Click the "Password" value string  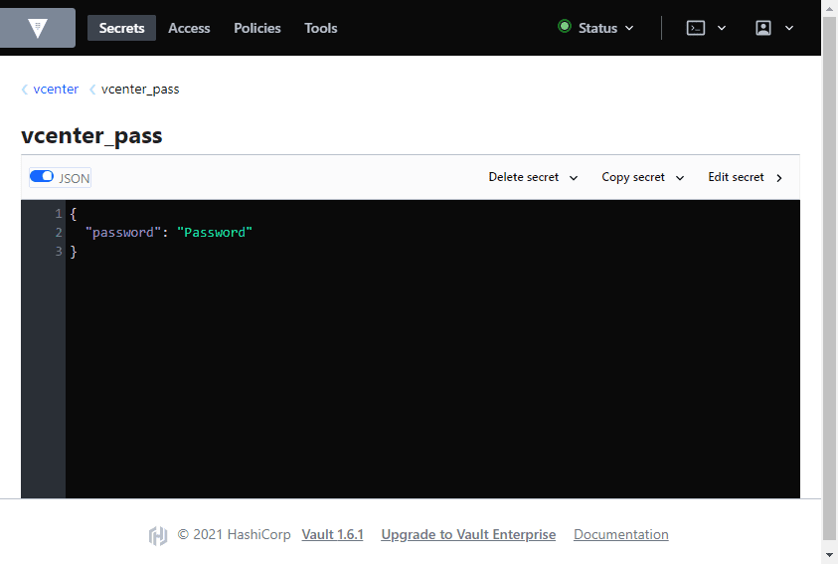215,233
